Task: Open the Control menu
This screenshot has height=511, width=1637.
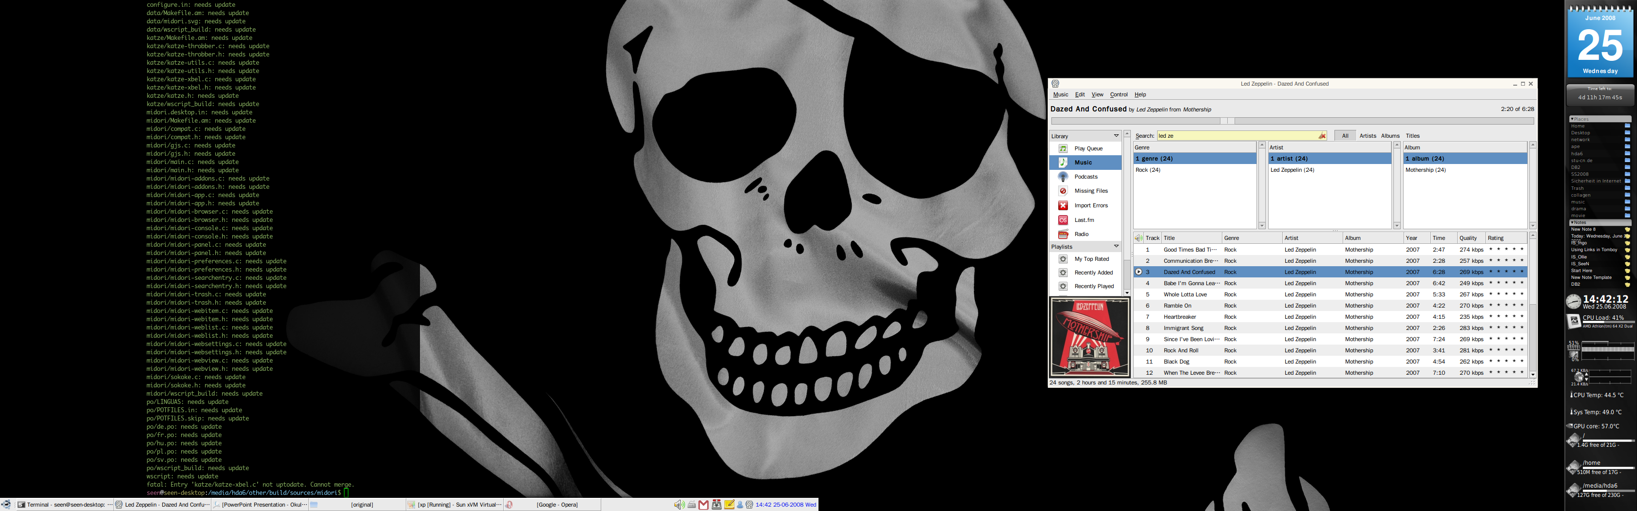Action: [x=1119, y=94]
